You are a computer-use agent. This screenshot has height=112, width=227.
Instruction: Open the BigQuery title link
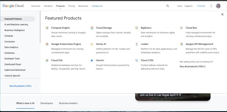pos(146,28)
